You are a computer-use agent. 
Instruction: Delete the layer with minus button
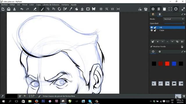162,42
